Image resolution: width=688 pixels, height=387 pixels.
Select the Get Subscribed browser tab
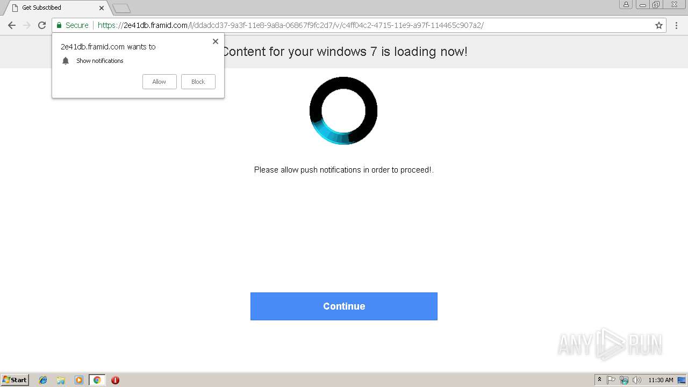point(56,8)
